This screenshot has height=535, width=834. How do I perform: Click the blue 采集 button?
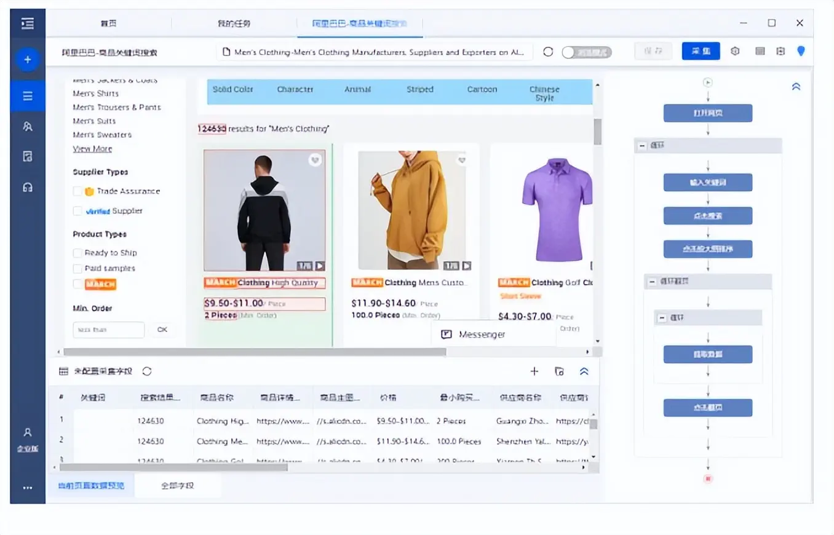tap(701, 51)
